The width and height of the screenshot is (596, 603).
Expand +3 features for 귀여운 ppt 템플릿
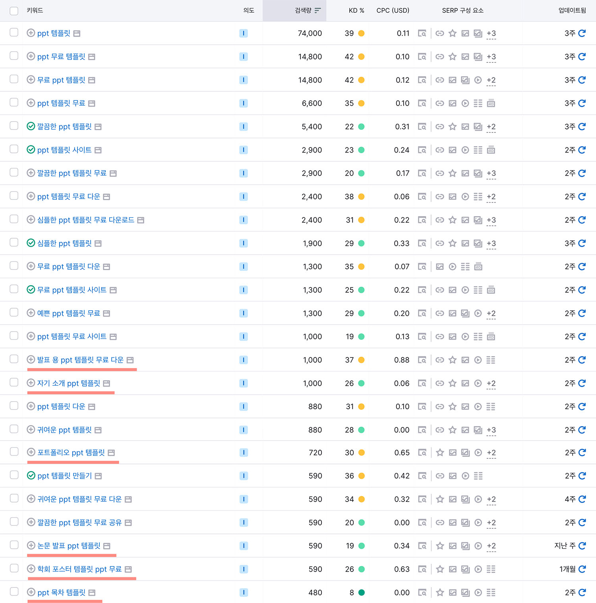coord(491,431)
